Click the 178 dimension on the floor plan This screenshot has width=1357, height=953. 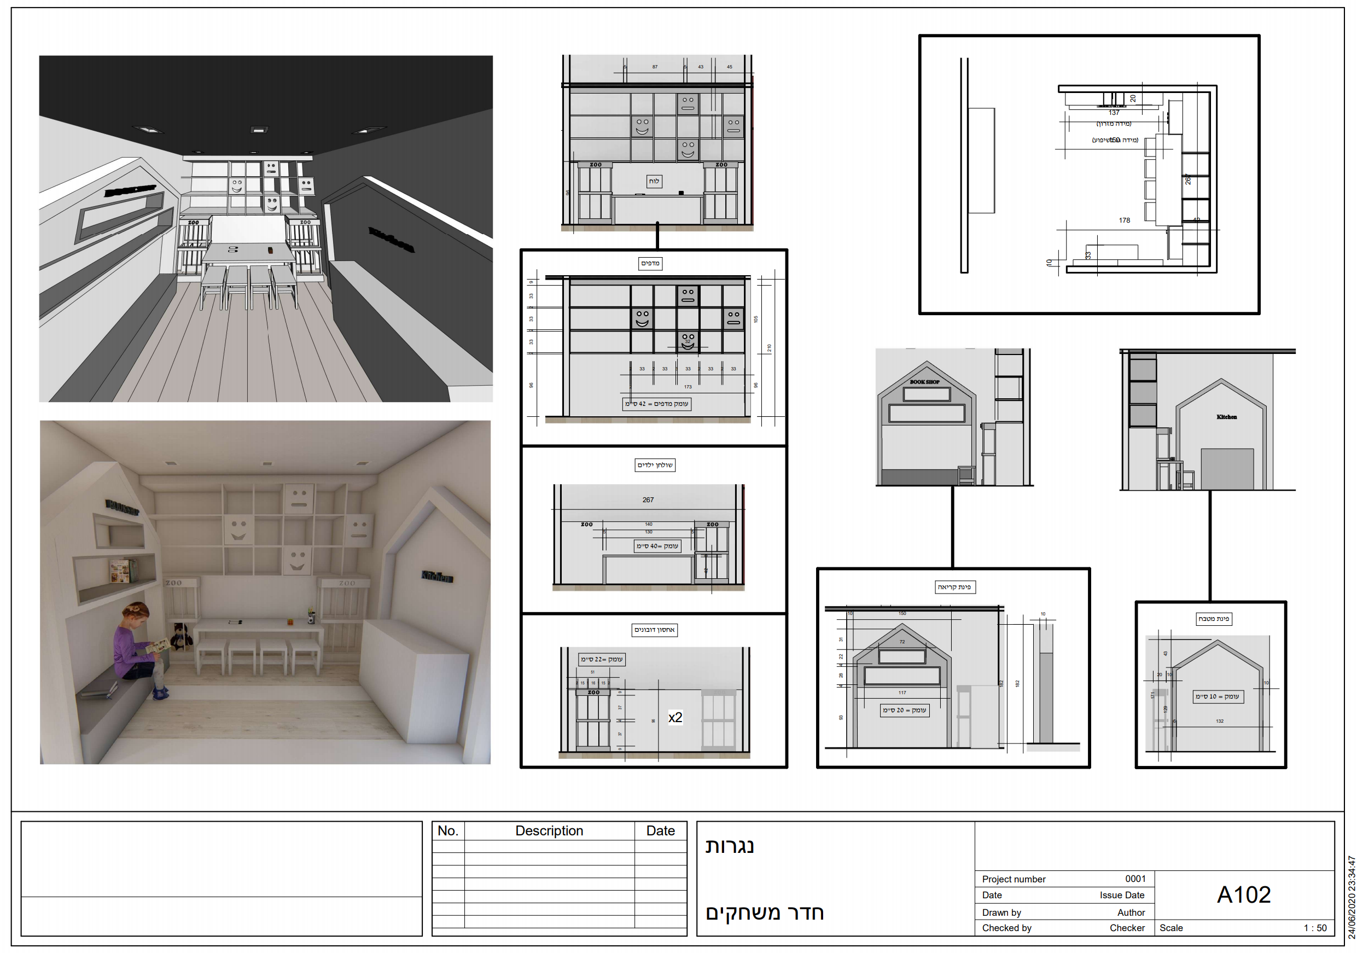pyautogui.click(x=1124, y=220)
